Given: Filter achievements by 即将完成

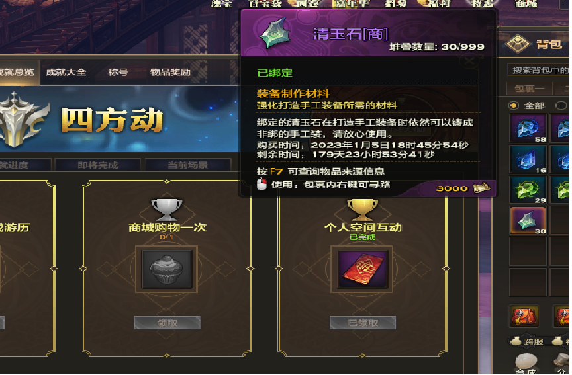Looking at the screenshot, I should [98, 165].
